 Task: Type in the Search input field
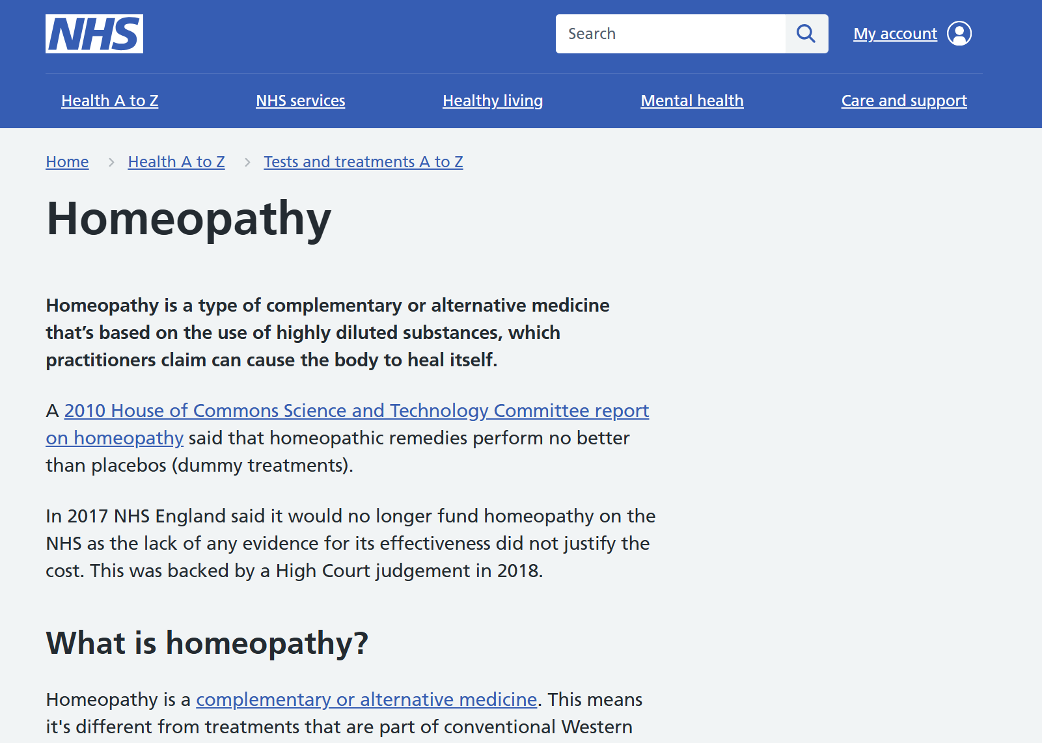(670, 34)
